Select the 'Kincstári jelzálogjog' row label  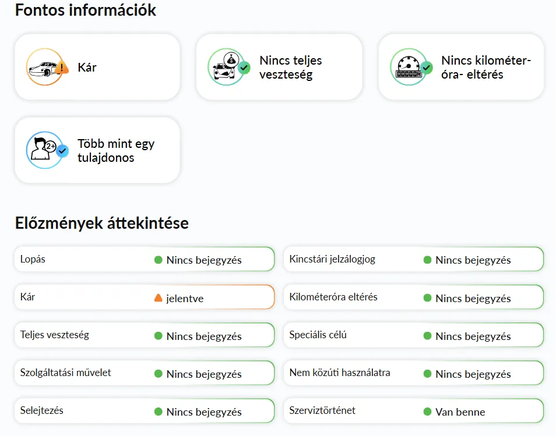(x=332, y=259)
